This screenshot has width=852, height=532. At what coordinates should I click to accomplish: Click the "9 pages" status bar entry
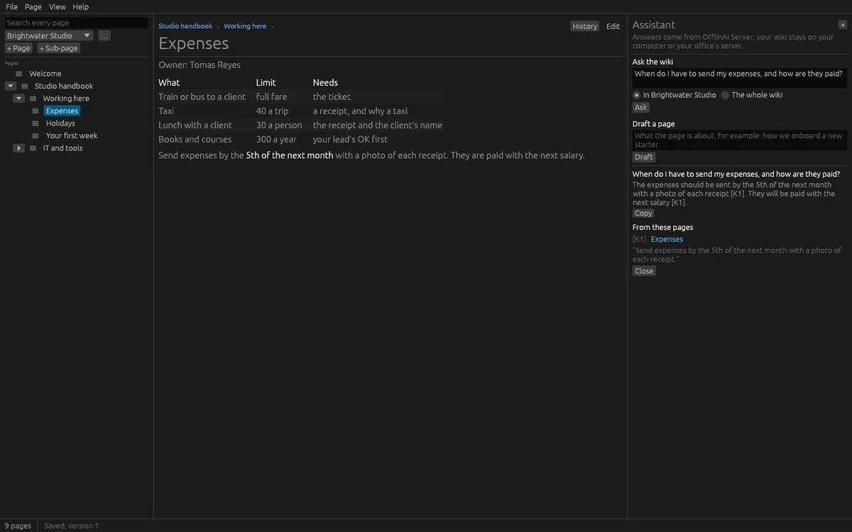point(18,526)
